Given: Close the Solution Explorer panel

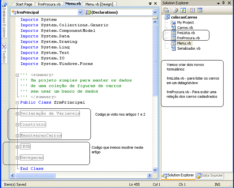Looking at the screenshot, I should point(229,3).
